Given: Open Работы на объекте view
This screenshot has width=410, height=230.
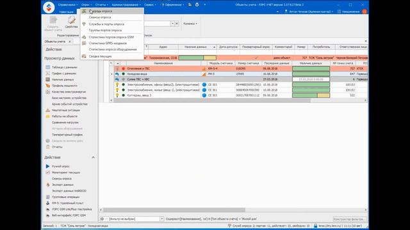Looking at the screenshot, I should click(64, 116).
